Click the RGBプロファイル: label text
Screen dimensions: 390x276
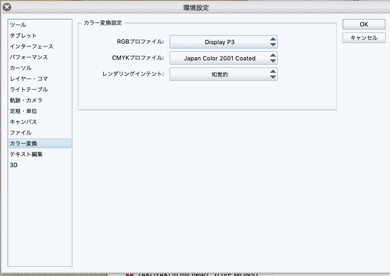(x=140, y=42)
